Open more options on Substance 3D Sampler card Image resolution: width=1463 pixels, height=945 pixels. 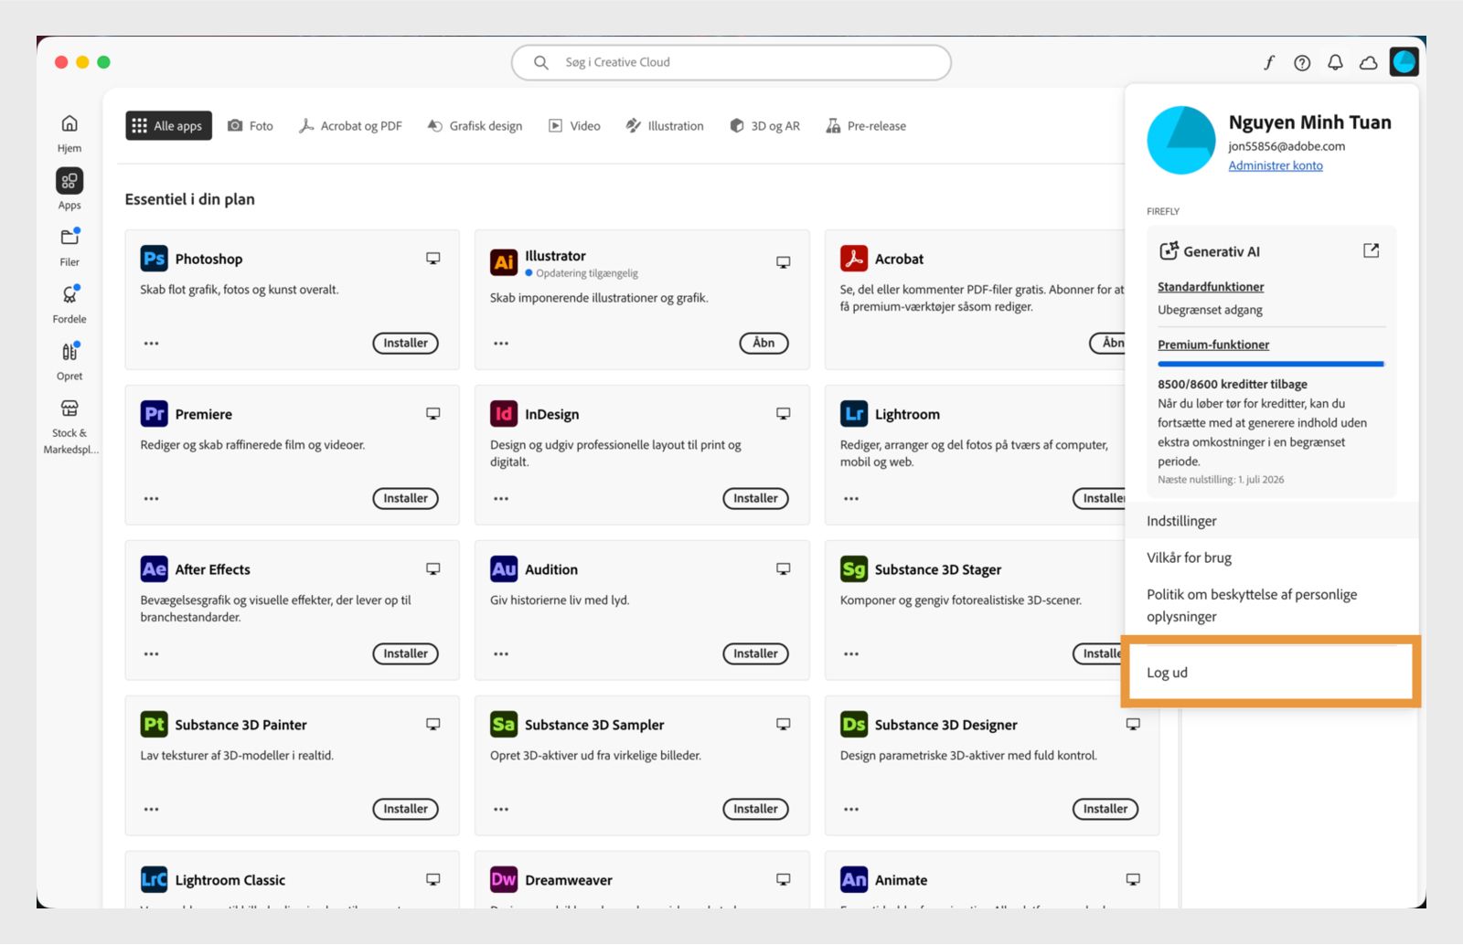pos(501,810)
